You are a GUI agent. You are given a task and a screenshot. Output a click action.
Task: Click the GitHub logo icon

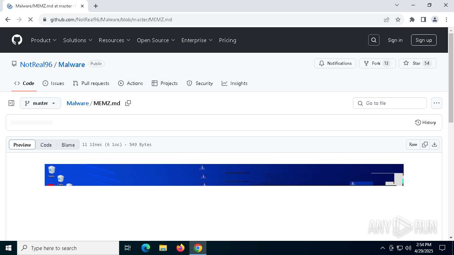[x=17, y=40]
